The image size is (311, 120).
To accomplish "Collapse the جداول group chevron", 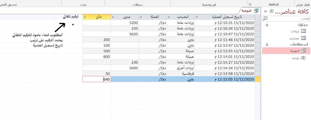I will (x=267, y=25).
